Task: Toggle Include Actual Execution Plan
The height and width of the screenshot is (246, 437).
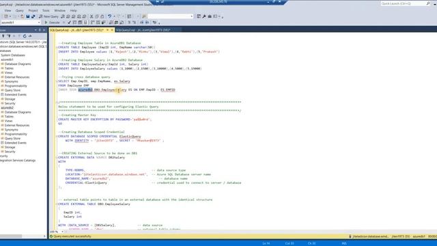Action: [x=93, y=23]
